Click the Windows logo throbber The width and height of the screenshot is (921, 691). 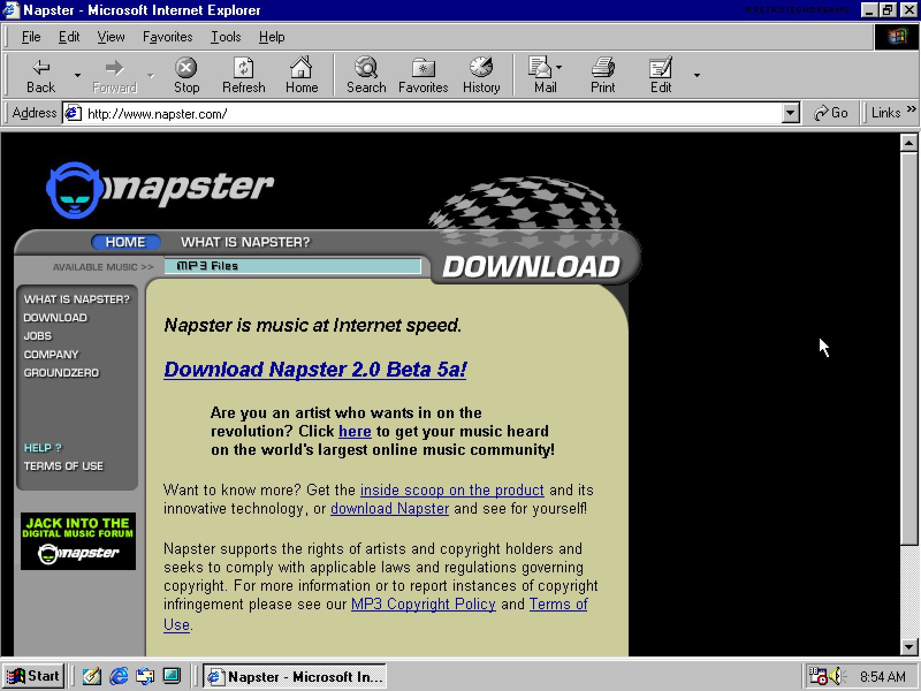(x=896, y=37)
